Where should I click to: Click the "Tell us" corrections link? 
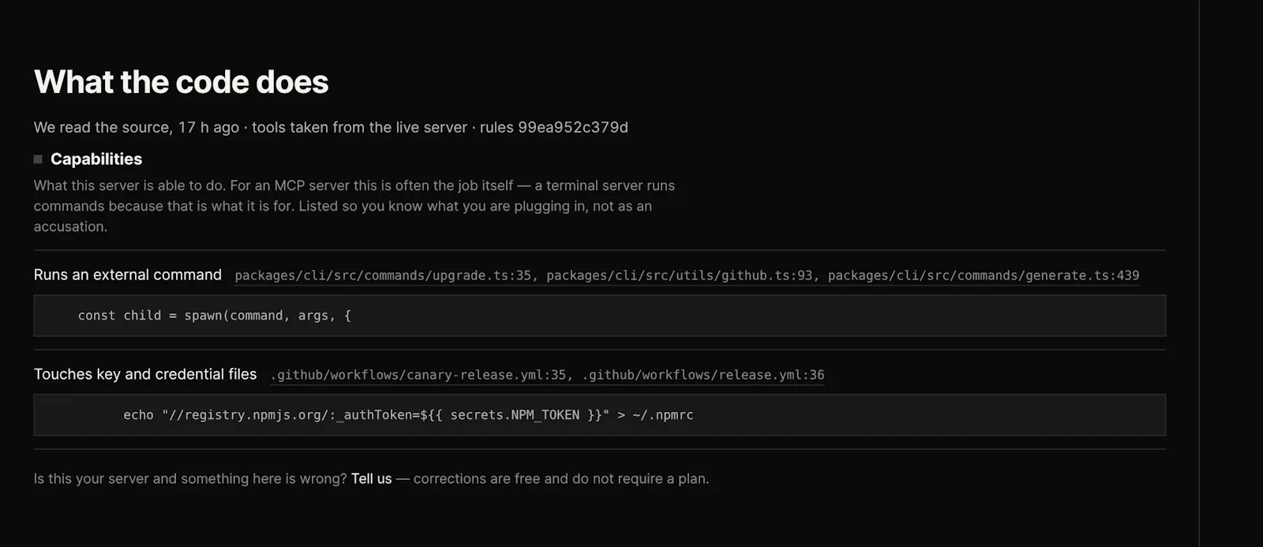click(371, 478)
